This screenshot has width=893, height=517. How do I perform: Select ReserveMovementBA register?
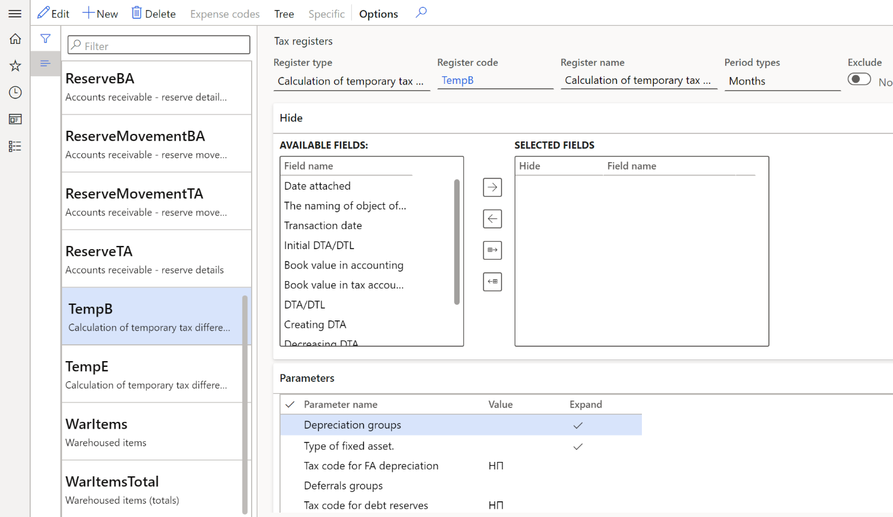click(157, 143)
